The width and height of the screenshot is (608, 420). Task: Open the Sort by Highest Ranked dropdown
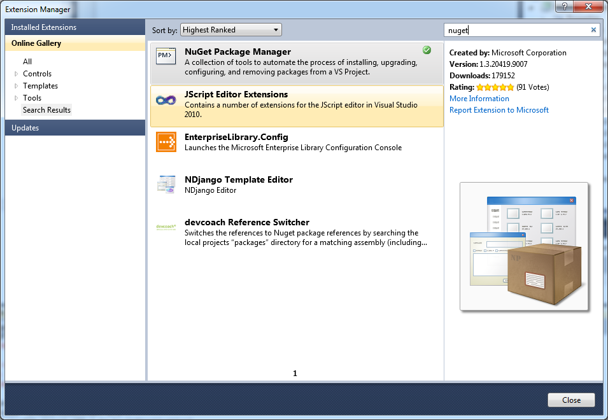tap(231, 30)
